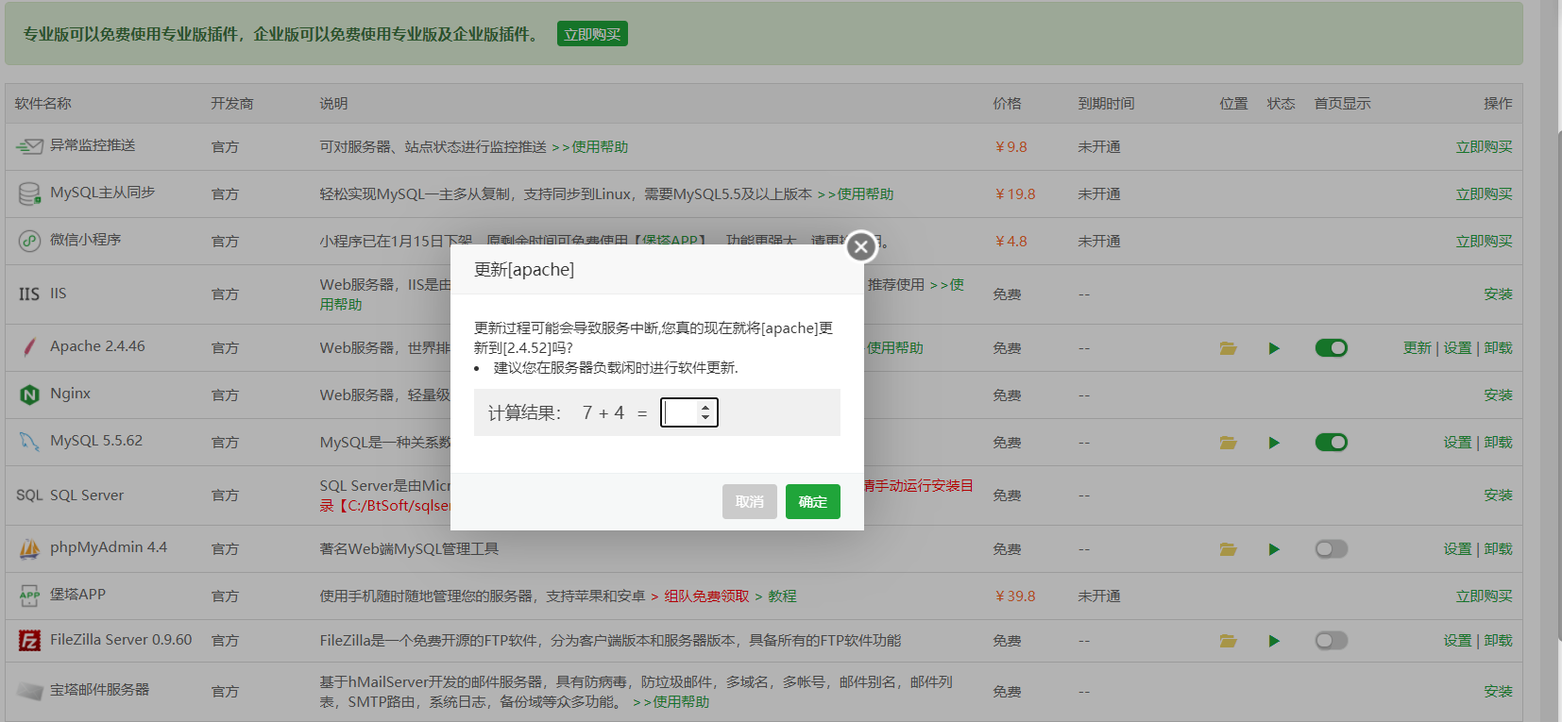Screen dimensions: 1562x722
Task: Click 卸载 for FileZilla Server
Action: (x=1498, y=641)
